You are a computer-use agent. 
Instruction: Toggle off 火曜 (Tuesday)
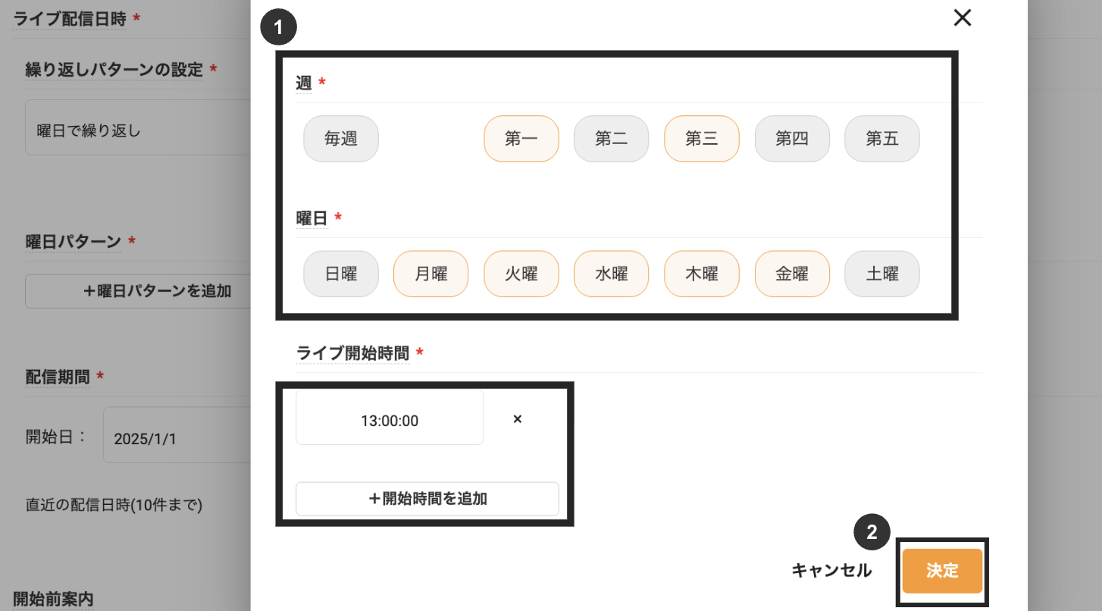pyautogui.click(x=521, y=274)
